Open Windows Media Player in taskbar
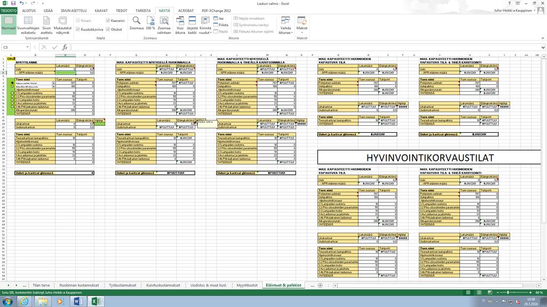547x307 pixels. pyautogui.click(x=60, y=301)
